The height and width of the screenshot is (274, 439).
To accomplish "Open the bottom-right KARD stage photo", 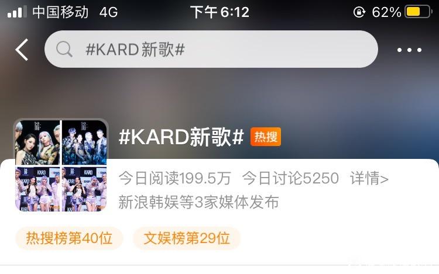I will [84, 189].
